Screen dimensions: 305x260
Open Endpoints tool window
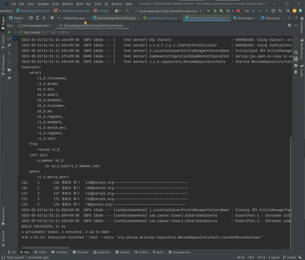pyautogui.click(x=101, y=252)
